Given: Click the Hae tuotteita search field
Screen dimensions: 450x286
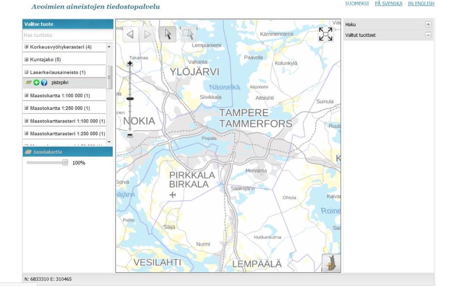Looking at the screenshot, I should point(68,35).
